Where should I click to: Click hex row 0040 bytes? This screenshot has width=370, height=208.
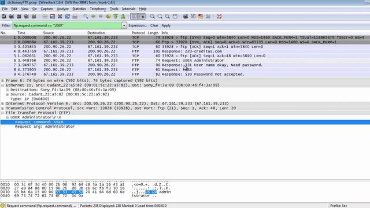(x=49, y=196)
